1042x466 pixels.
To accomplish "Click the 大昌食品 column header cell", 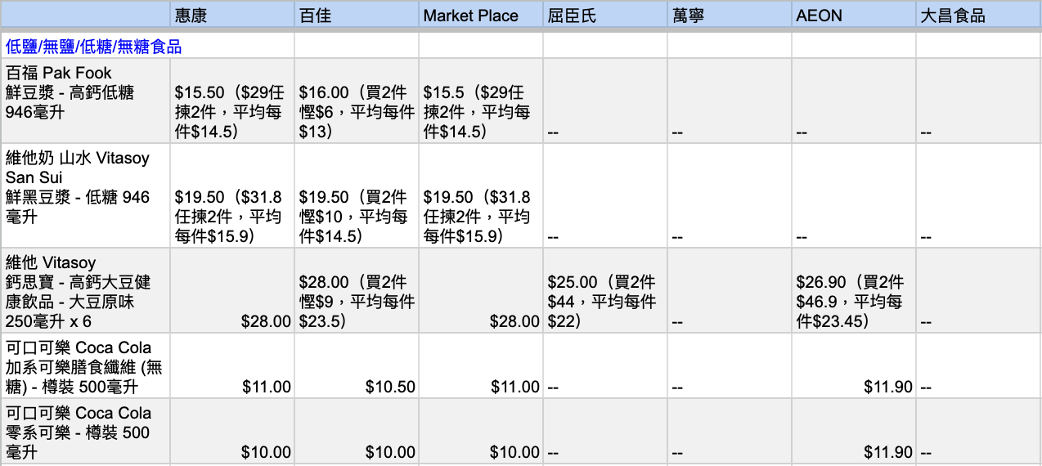I will [x=978, y=16].
